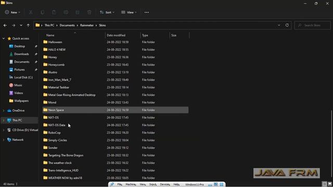This screenshot has width=333, height=187.
Task: Click This PC in address breadcrumb
Action: tap(49, 25)
